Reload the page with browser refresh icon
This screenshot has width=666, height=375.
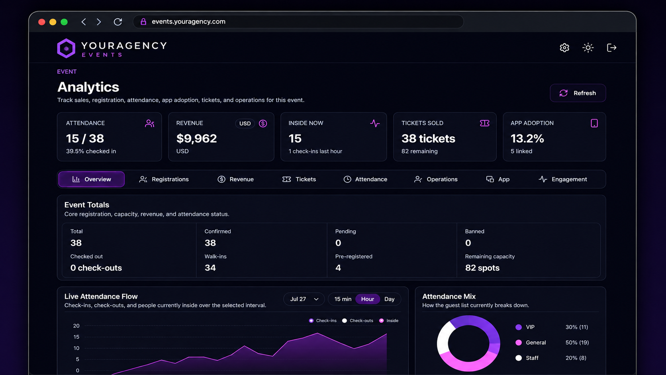coord(118,22)
